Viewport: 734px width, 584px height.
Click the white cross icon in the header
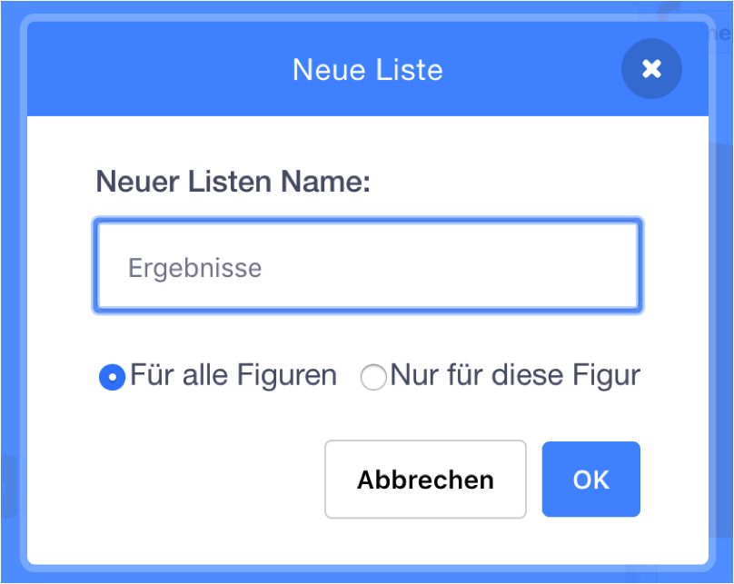(x=651, y=69)
